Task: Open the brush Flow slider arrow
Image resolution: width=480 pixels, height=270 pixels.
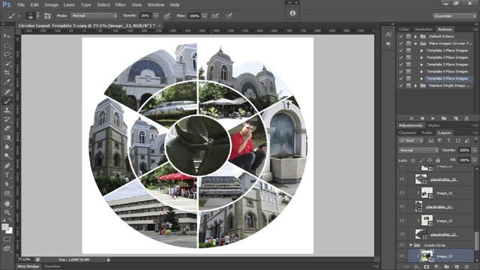Action: pyautogui.click(x=205, y=16)
